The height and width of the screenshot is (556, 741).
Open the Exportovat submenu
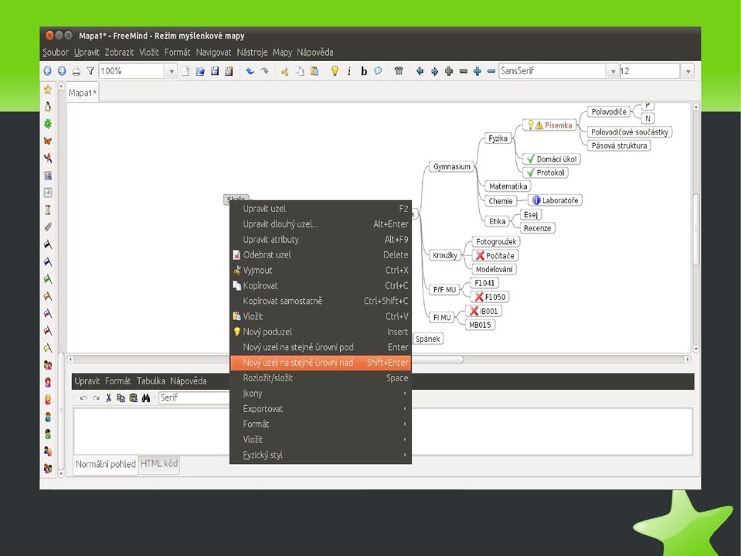click(x=321, y=408)
